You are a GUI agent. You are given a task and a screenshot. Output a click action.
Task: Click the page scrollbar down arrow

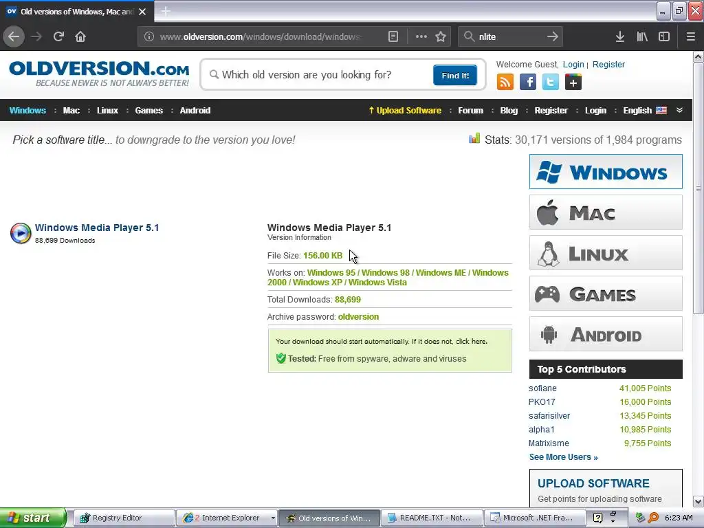click(x=698, y=501)
